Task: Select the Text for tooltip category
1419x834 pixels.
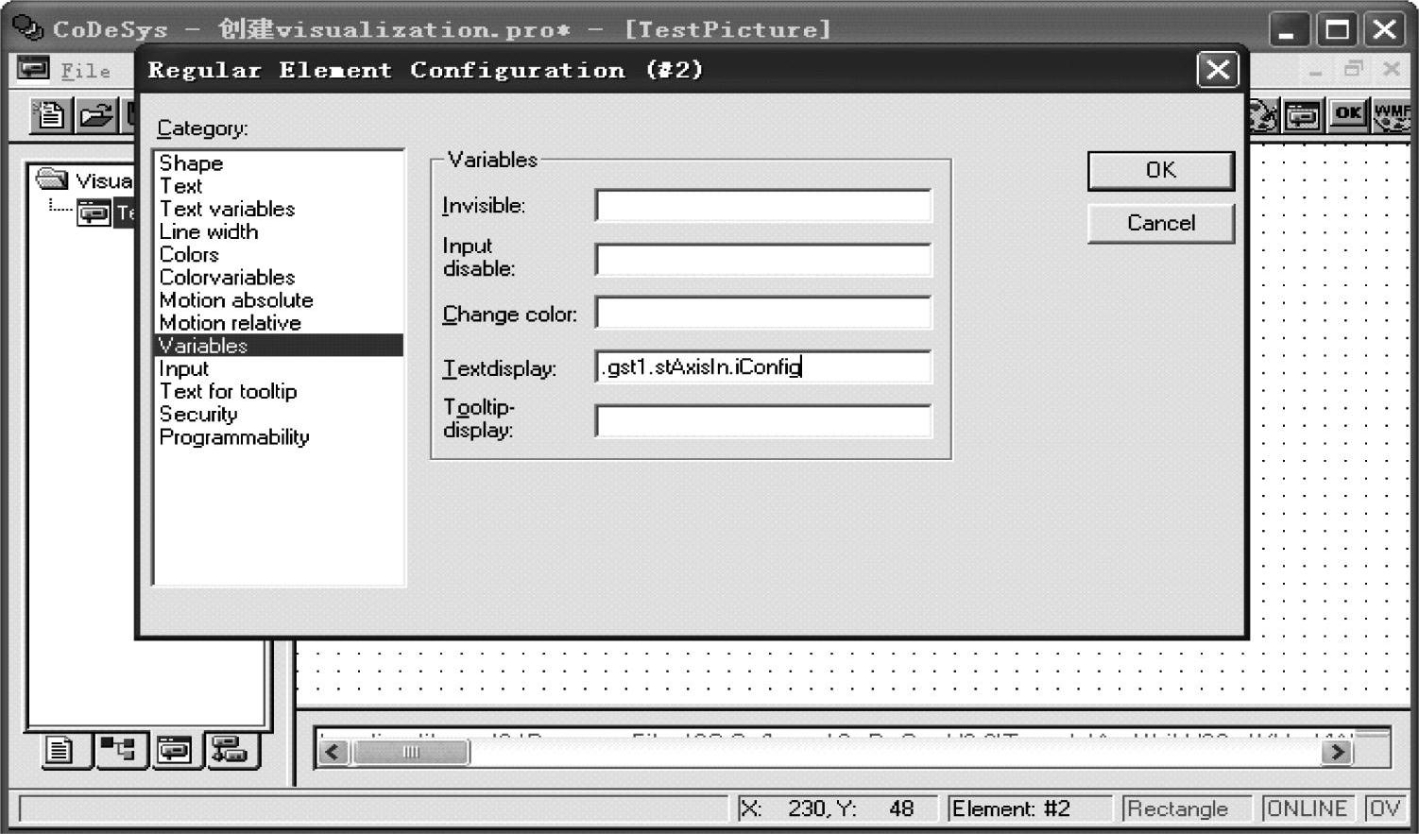Action: click(x=228, y=391)
